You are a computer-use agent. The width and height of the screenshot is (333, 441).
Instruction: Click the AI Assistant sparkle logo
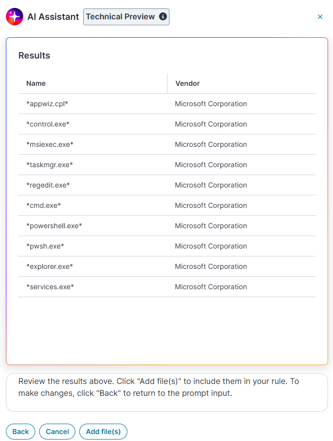pyautogui.click(x=14, y=16)
